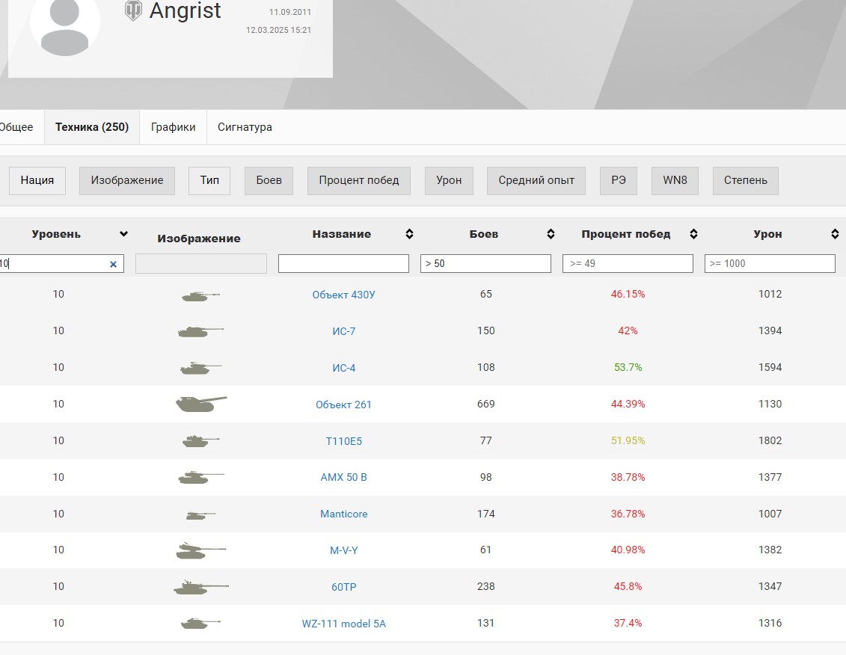This screenshot has height=655, width=846.
Task: Click the 60TP tank silhouette icon
Action: (x=200, y=587)
